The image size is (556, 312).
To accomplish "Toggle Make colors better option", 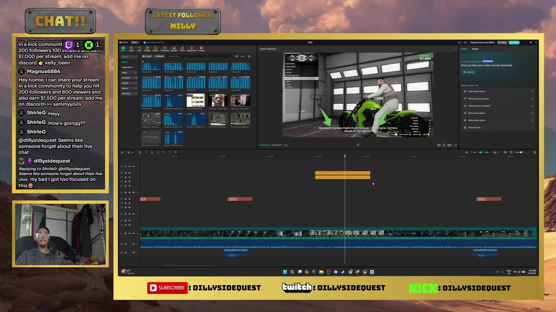I will pyautogui.click(x=533, y=91).
